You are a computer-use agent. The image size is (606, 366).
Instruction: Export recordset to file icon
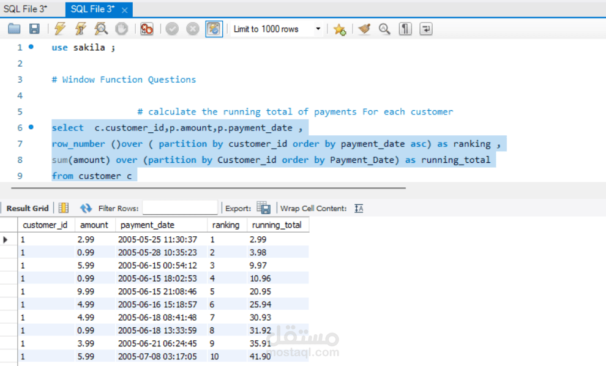[264, 208]
